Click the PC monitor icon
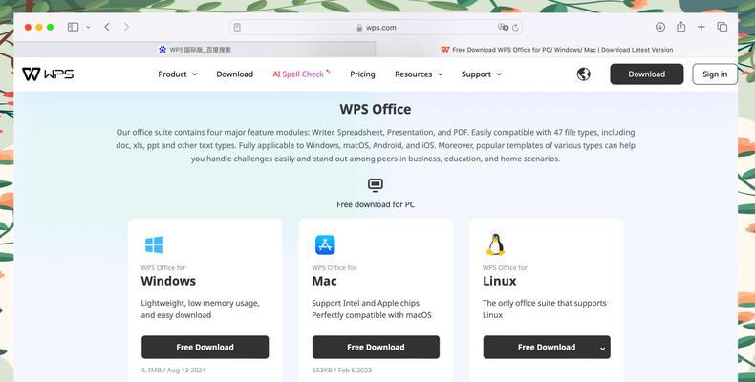The image size is (755, 382). [x=376, y=184]
